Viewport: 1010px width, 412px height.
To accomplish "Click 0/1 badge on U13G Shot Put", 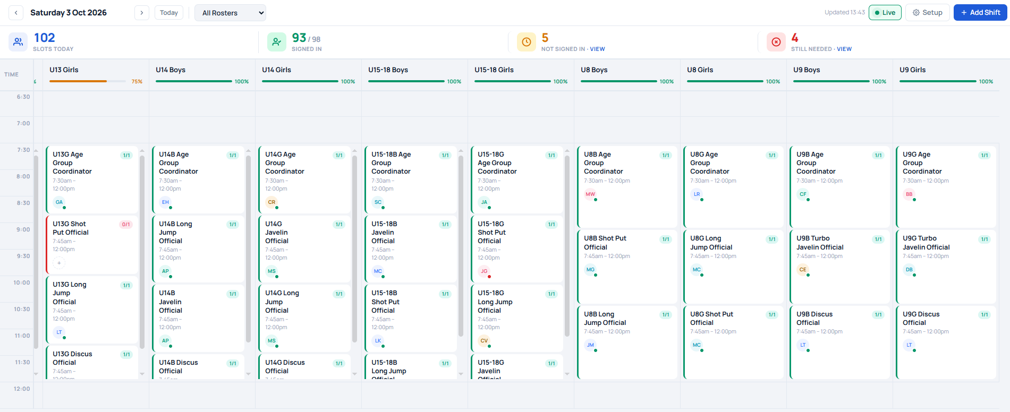I will click(126, 225).
